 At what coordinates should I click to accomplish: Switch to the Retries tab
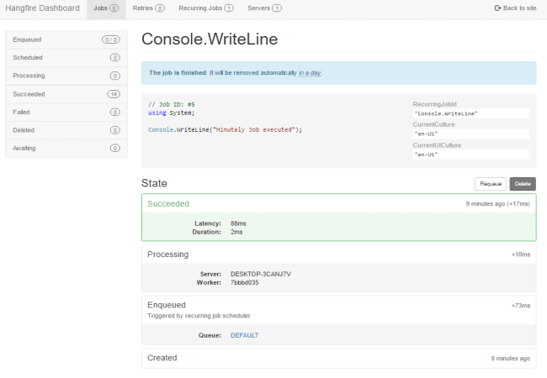pyautogui.click(x=148, y=8)
